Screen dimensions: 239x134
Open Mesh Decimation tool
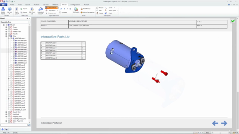point(87,12)
